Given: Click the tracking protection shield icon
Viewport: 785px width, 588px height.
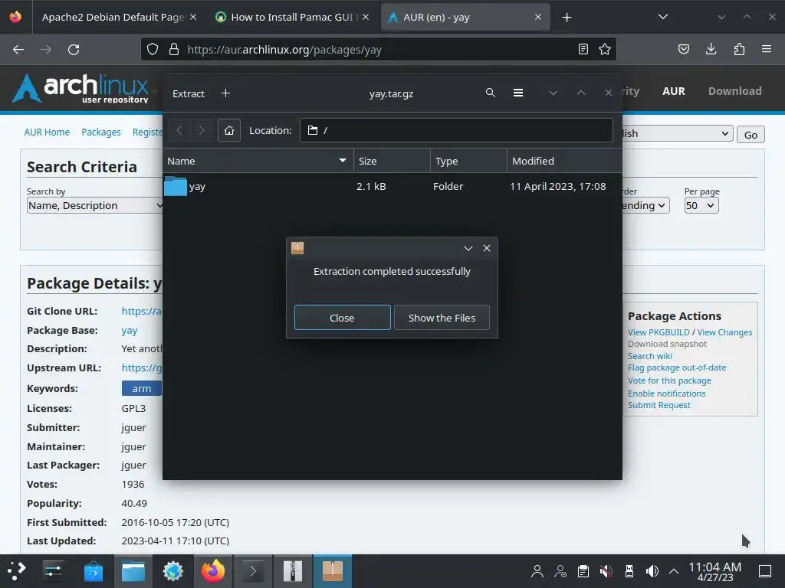Looking at the screenshot, I should (153, 50).
